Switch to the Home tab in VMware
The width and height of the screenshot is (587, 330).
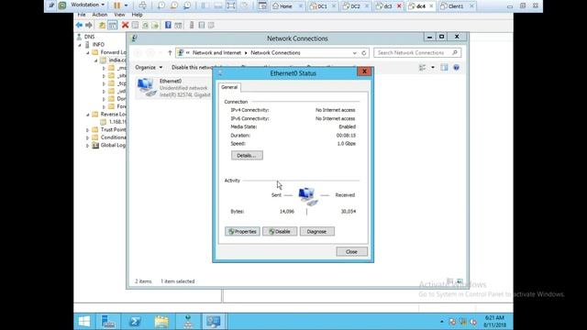coord(283,6)
